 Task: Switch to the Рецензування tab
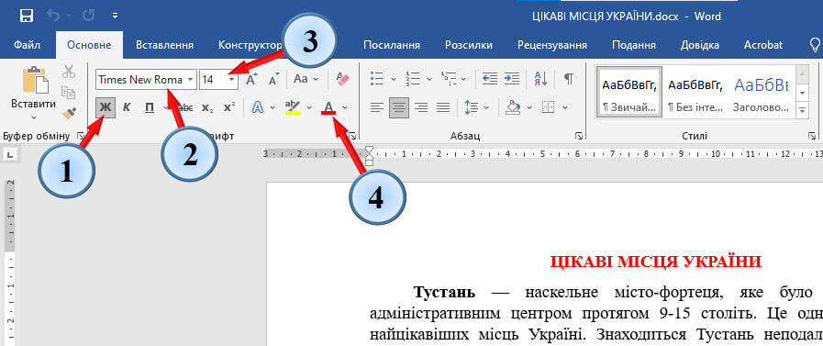pos(551,45)
